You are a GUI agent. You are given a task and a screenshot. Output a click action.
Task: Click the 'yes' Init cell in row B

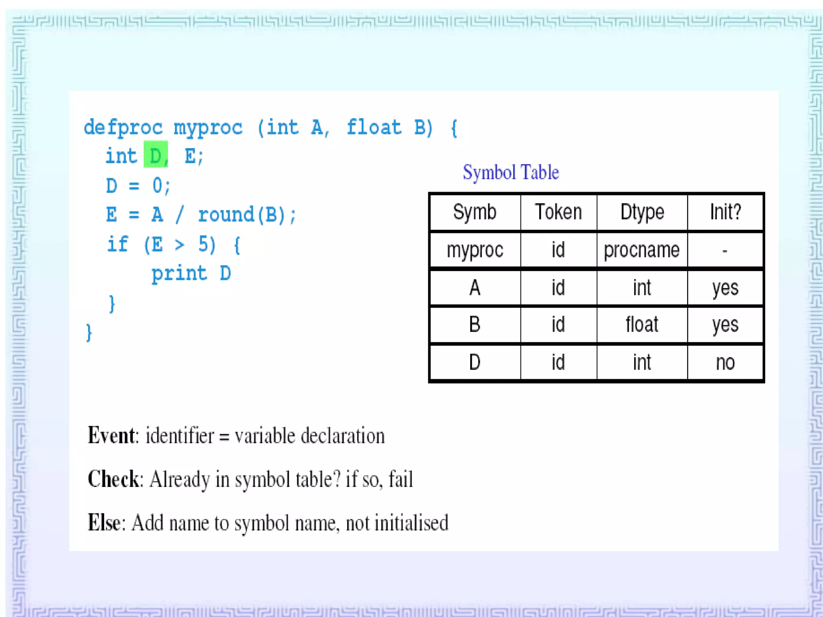pyautogui.click(x=725, y=325)
